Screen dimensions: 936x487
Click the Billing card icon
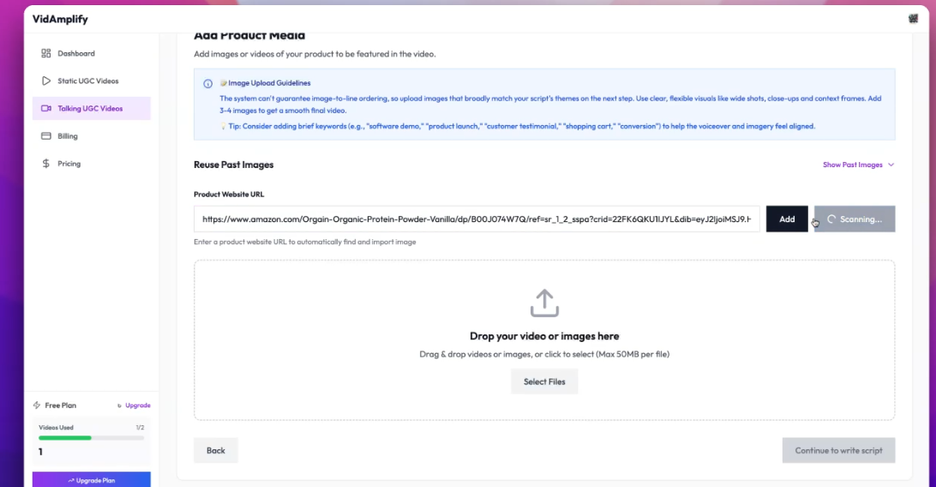pyautogui.click(x=46, y=136)
